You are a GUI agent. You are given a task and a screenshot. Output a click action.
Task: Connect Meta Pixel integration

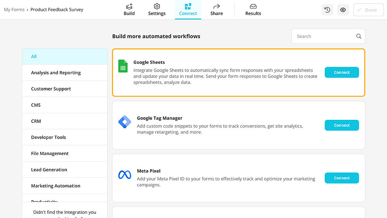coord(342,178)
